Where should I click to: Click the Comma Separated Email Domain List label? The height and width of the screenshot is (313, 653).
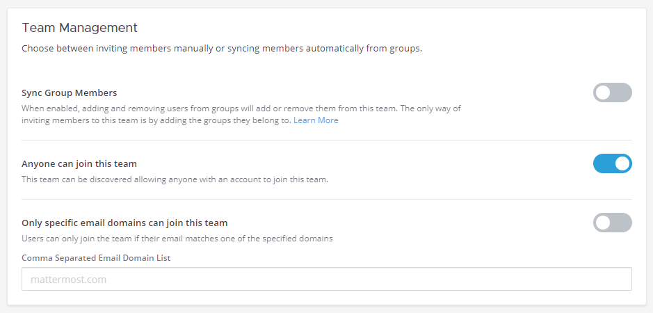96,258
